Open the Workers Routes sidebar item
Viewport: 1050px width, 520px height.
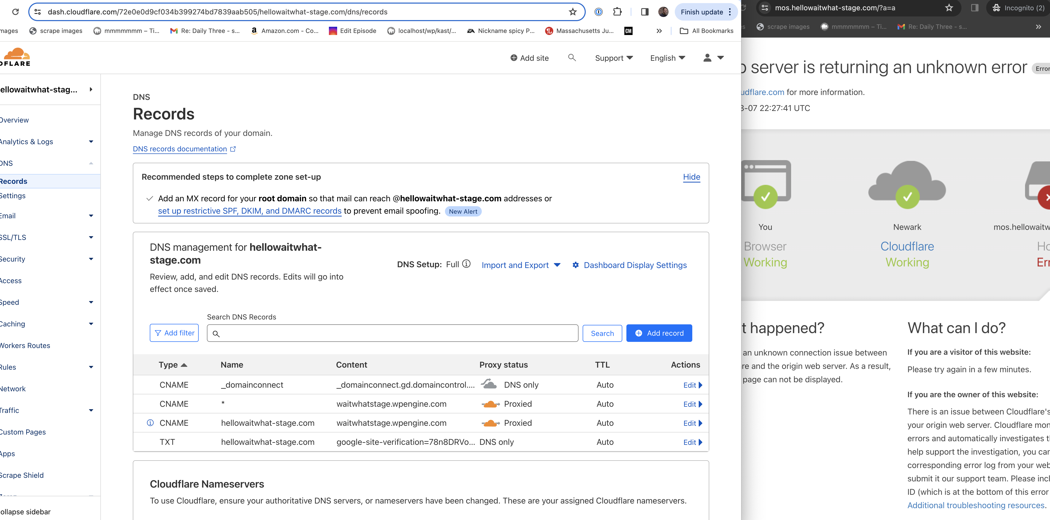(25, 345)
